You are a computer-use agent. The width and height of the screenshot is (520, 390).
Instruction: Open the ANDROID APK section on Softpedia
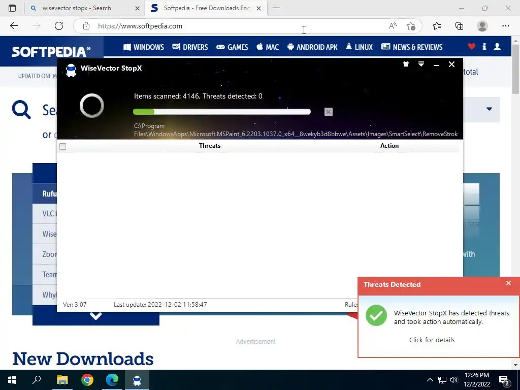(x=312, y=47)
